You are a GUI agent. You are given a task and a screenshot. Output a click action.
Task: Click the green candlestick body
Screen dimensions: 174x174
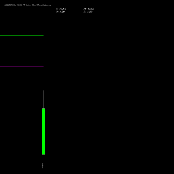pos(43,132)
